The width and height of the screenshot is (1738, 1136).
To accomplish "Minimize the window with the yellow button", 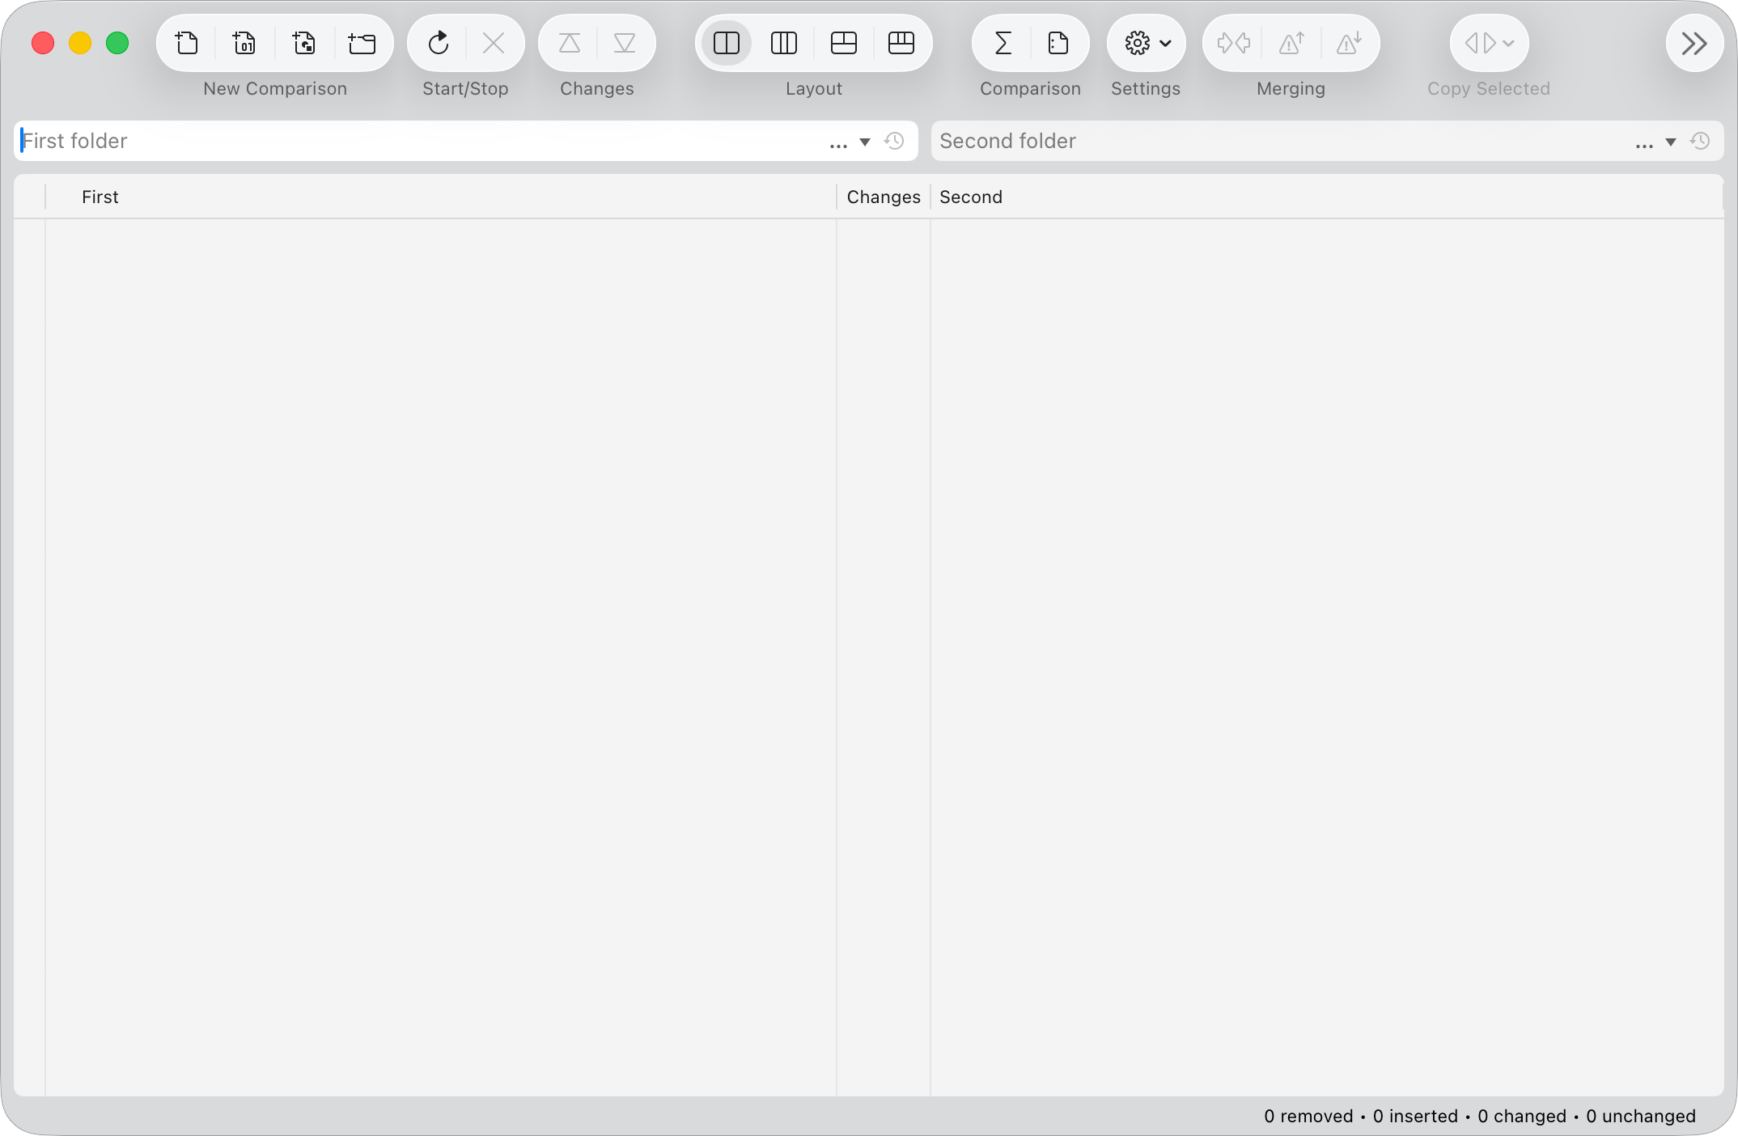I will tap(80, 43).
